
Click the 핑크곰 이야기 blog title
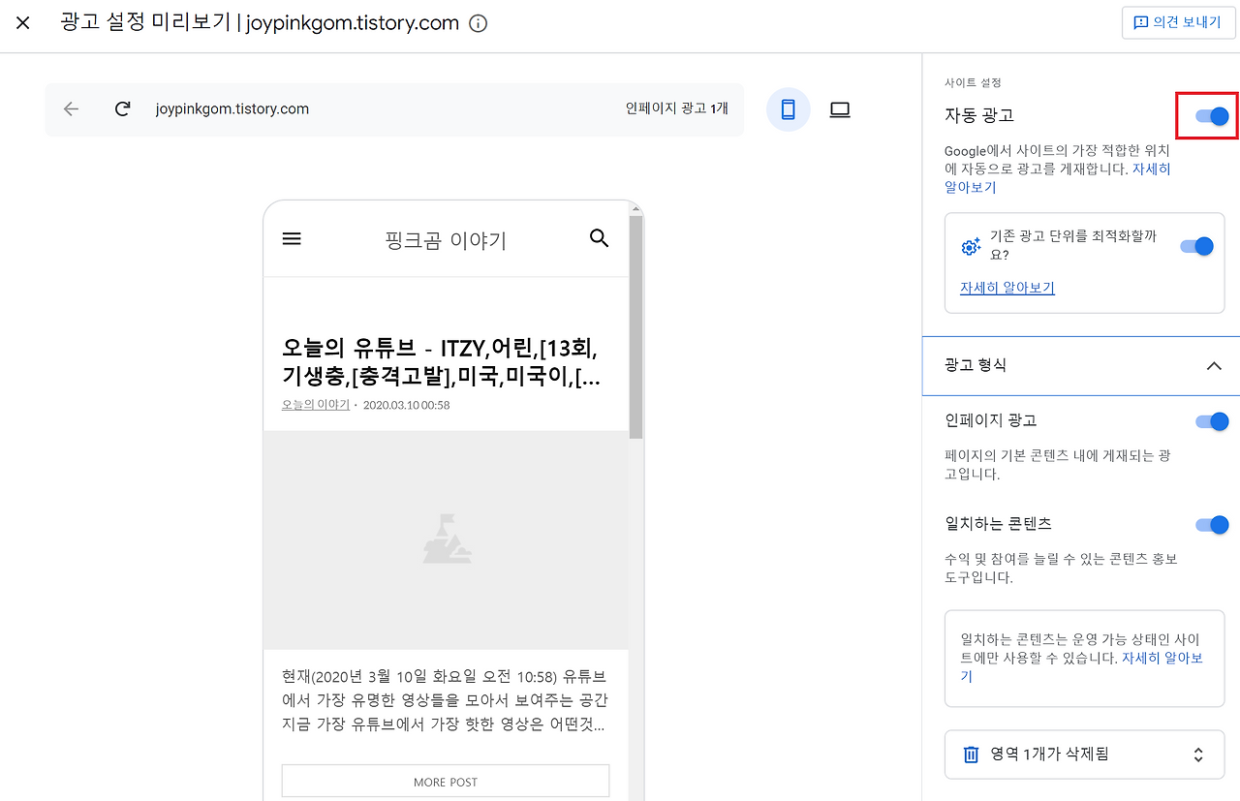coord(446,240)
